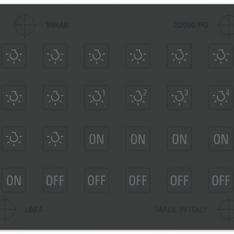Click the OFF symbol below lamp icon 2
The width and height of the screenshot is (234, 234).
(x=138, y=180)
